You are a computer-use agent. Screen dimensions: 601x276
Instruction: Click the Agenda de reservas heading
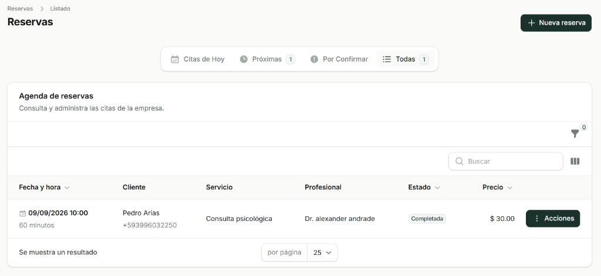[56, 96]
